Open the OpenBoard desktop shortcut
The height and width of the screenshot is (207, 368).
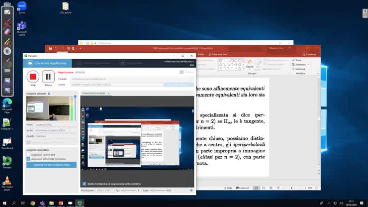(x=7, y=141)
